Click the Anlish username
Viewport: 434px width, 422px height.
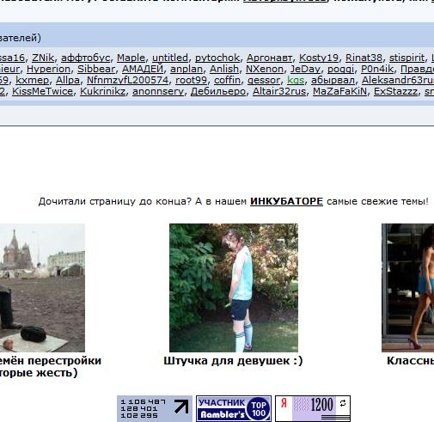(x=224, y=69)
